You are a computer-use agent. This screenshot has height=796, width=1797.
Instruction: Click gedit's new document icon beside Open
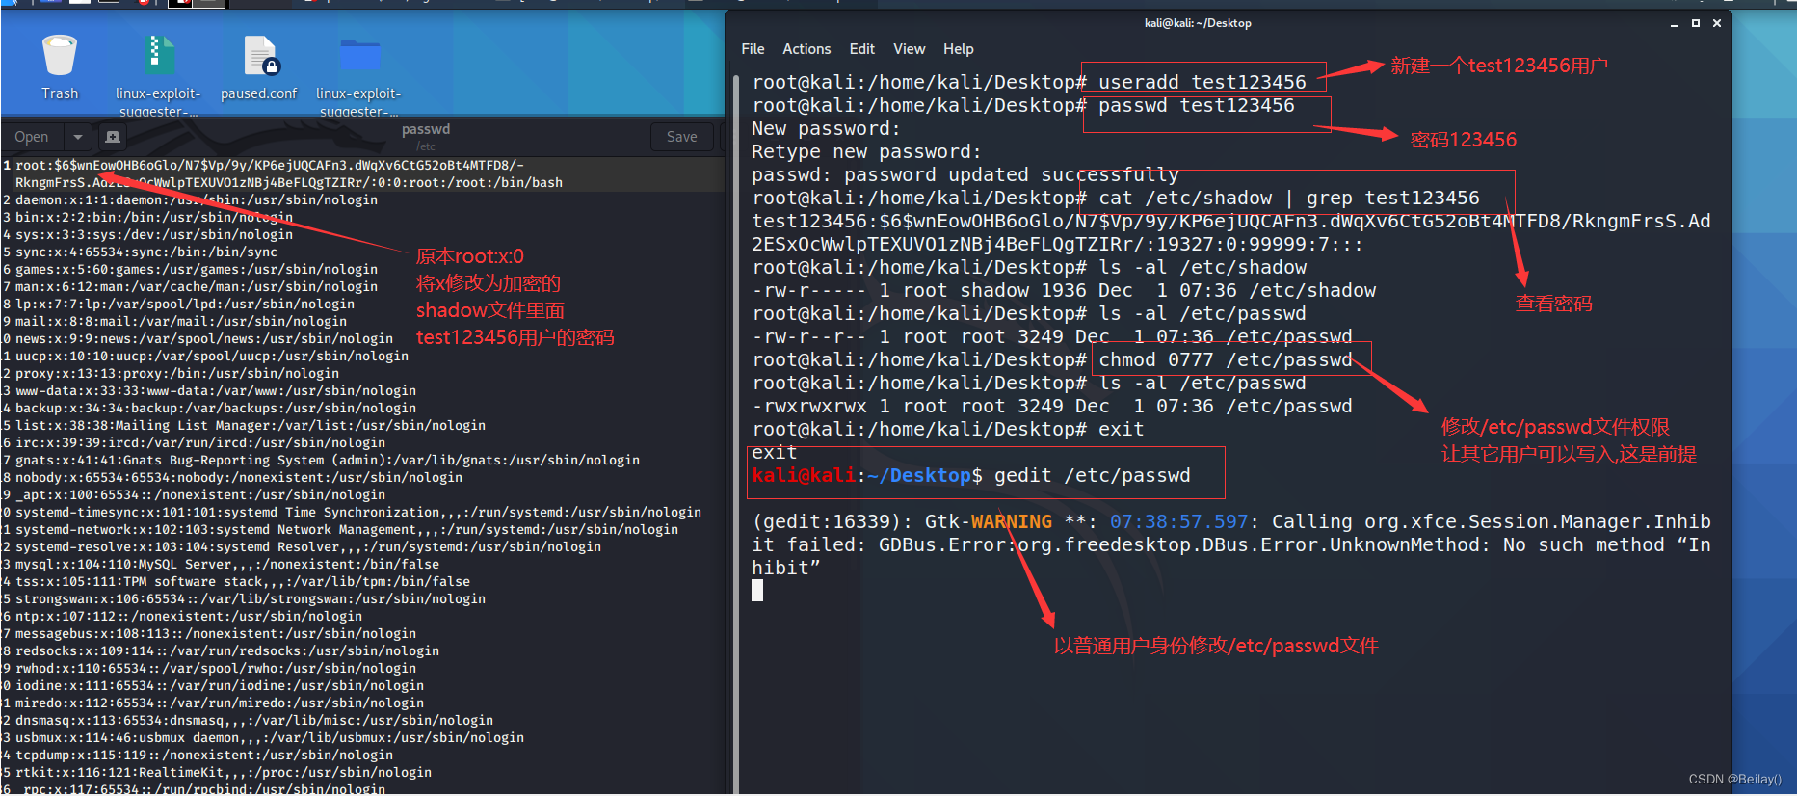113,137
